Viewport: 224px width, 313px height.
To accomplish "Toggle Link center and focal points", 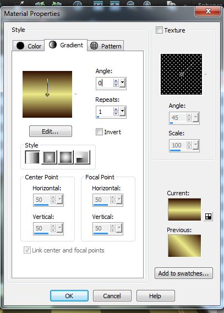I will click(27, 250).
